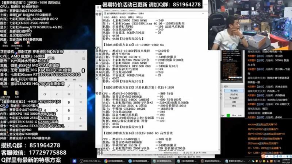The image size is (292, 164).
Task: Click the 合计：4875 line in Notepad
Action: coord(111,124)
